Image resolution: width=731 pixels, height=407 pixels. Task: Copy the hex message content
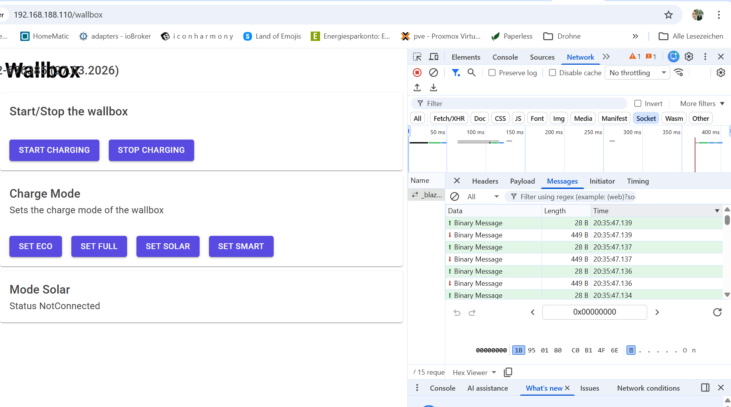[x=508, y=372]
